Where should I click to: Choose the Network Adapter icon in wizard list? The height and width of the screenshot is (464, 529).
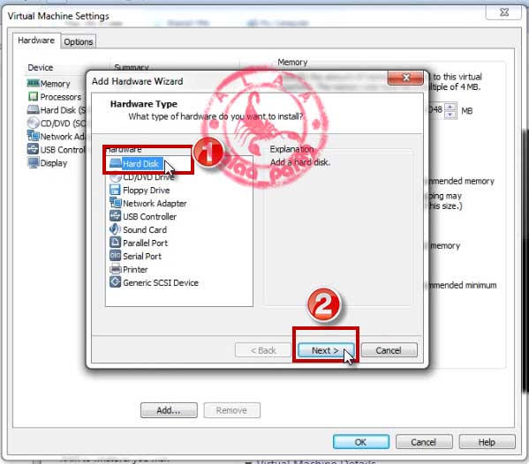tap(115, 203)
